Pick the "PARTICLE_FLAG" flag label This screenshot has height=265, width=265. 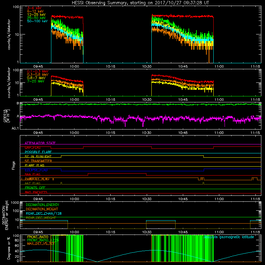(37, 179)
